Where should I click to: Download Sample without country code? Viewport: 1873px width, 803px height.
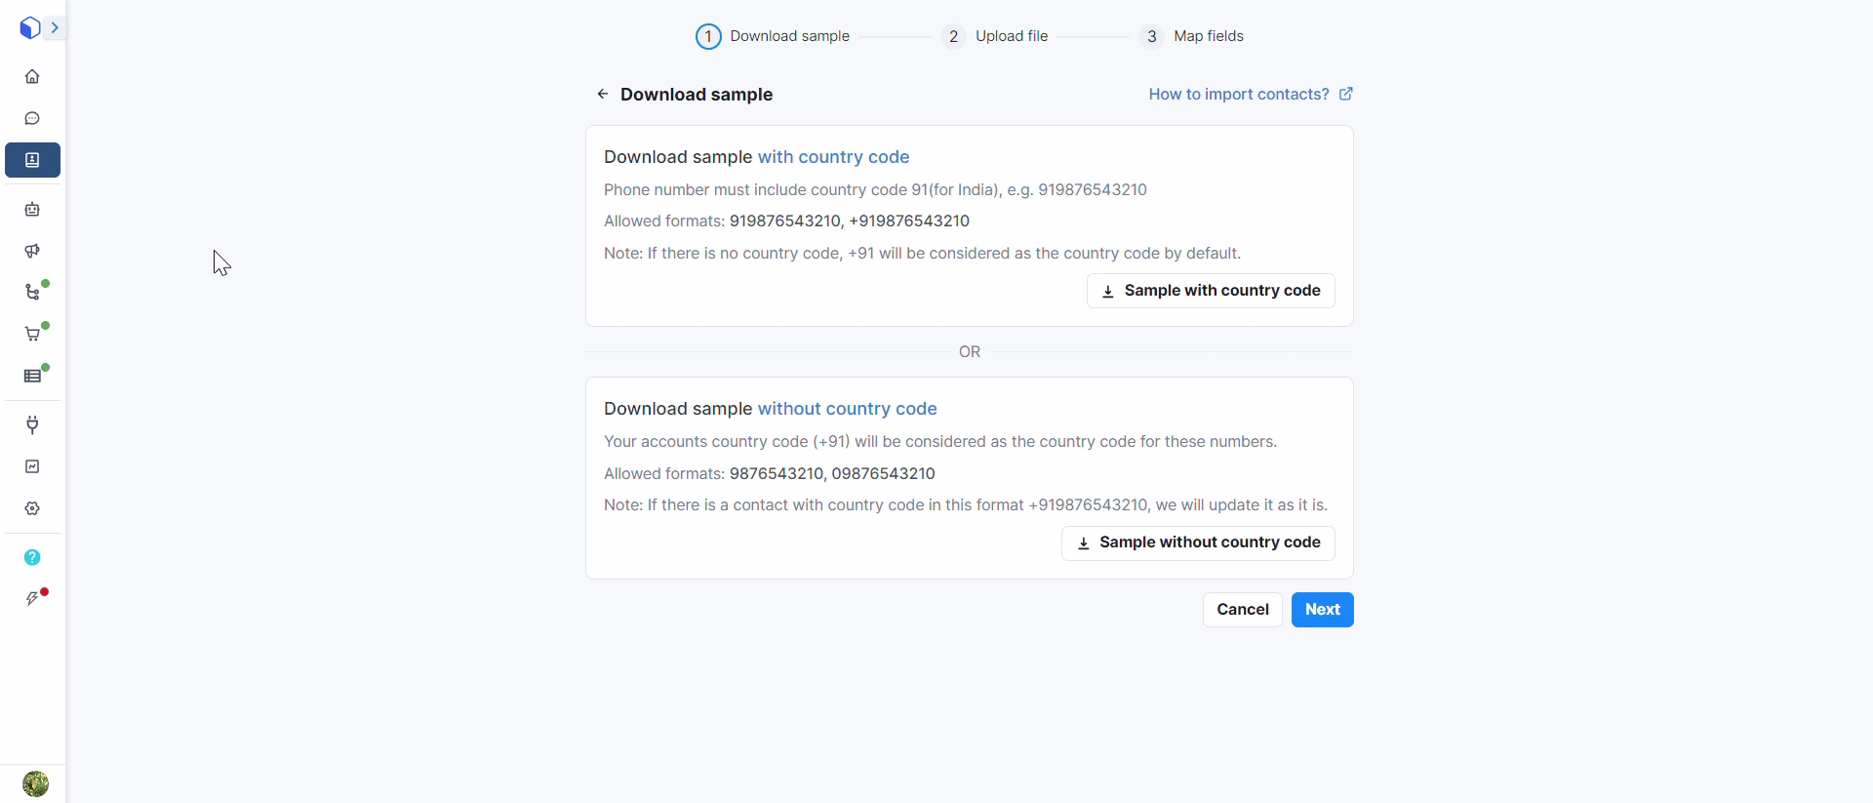1198,542
